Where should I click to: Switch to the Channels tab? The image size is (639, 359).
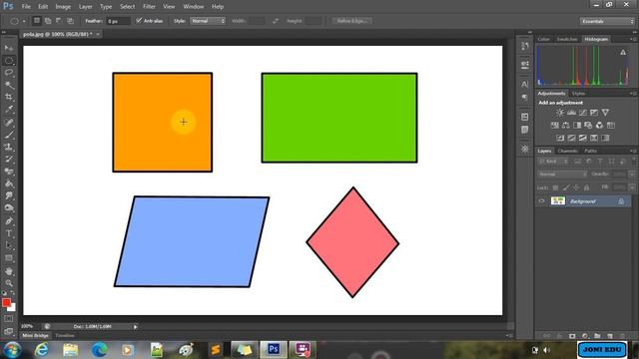[x=568, y=151]
